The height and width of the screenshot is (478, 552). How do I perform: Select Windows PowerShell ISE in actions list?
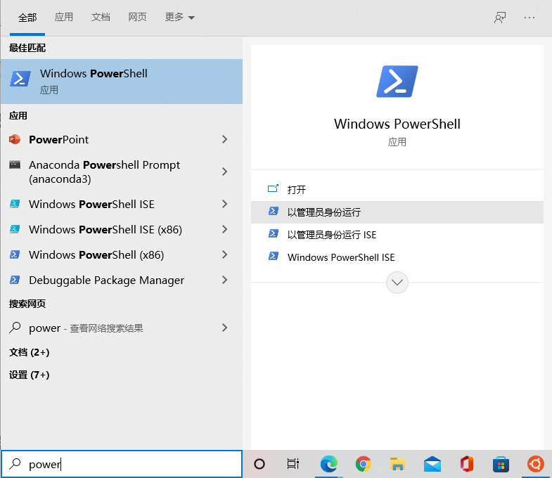pyautogui.click(x=397, y=257)
